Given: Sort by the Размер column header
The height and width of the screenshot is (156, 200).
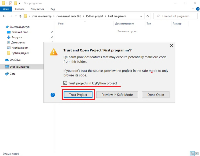Looking at the screenshot, I should 177,24.
